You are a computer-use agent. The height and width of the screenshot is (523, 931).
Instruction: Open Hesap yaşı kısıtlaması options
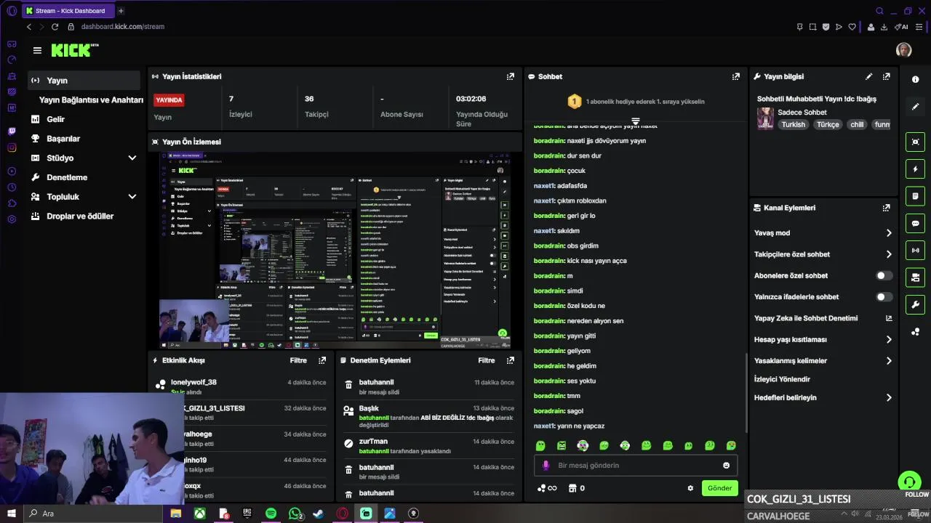point(823,339)
